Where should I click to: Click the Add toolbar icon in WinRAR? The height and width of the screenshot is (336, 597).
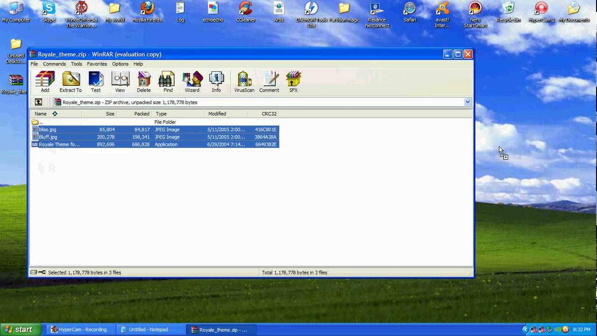(x=45, y=82)
